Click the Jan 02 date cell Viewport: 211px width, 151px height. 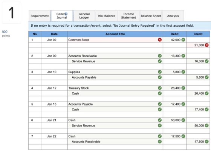(54, 40)
